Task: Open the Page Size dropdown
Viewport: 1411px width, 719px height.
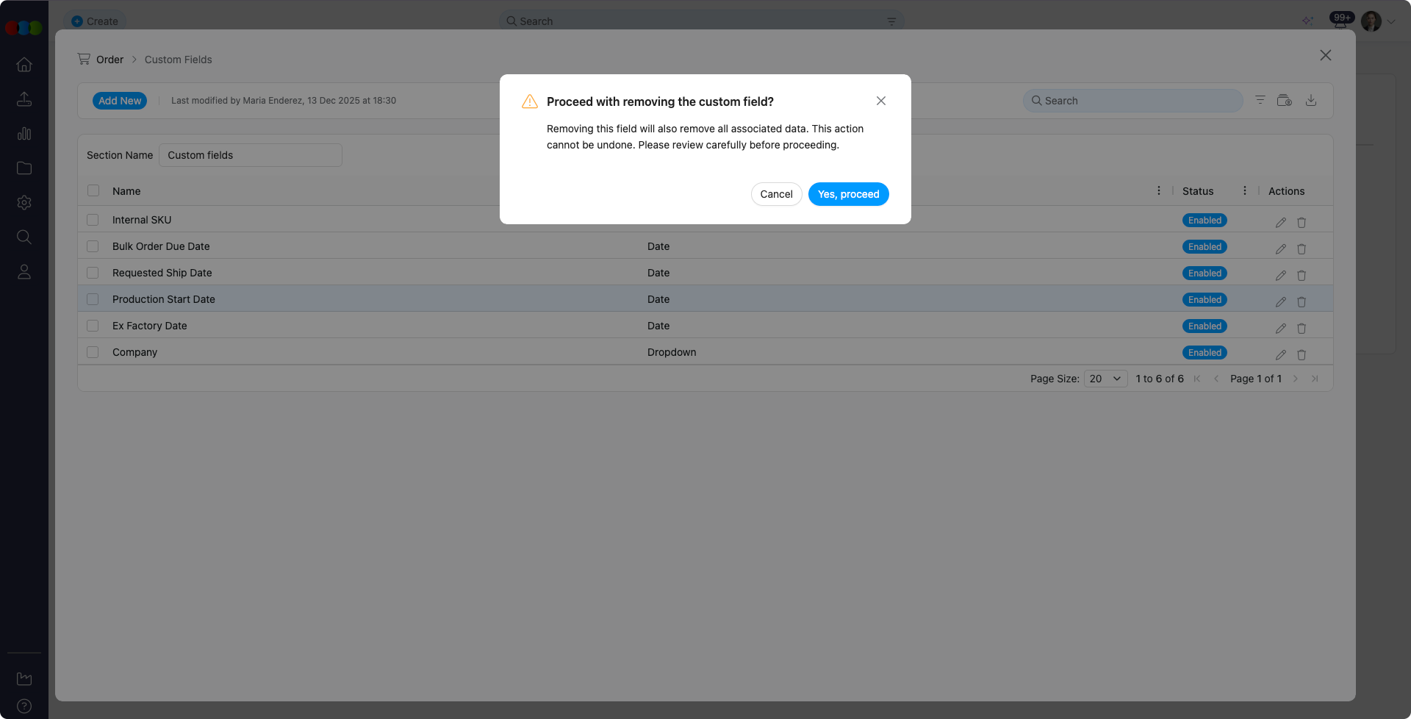Action: (x=1105, y=378)
